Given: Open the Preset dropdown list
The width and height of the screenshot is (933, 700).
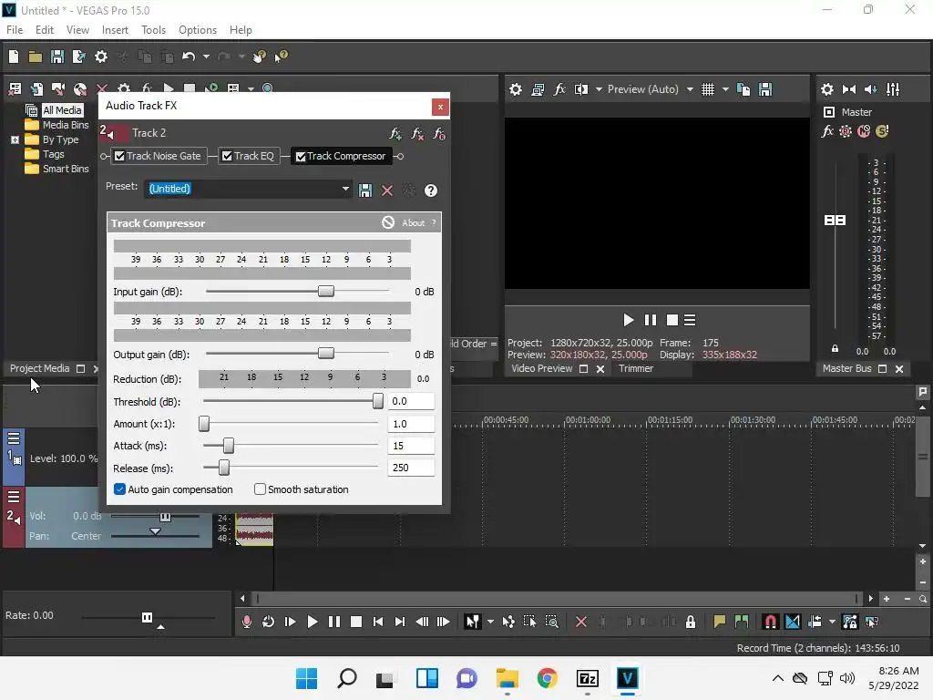Looking at the screenshot, I should (345, 189).
